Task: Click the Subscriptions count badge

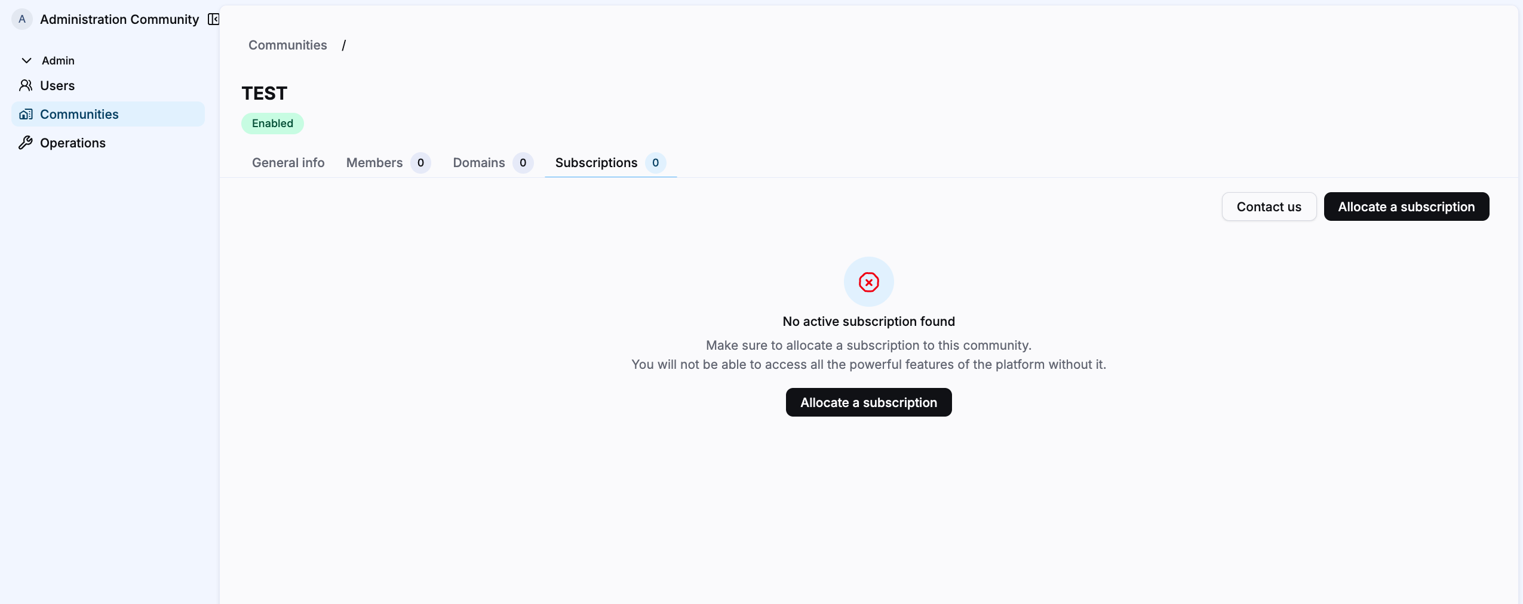Action: 655,162
